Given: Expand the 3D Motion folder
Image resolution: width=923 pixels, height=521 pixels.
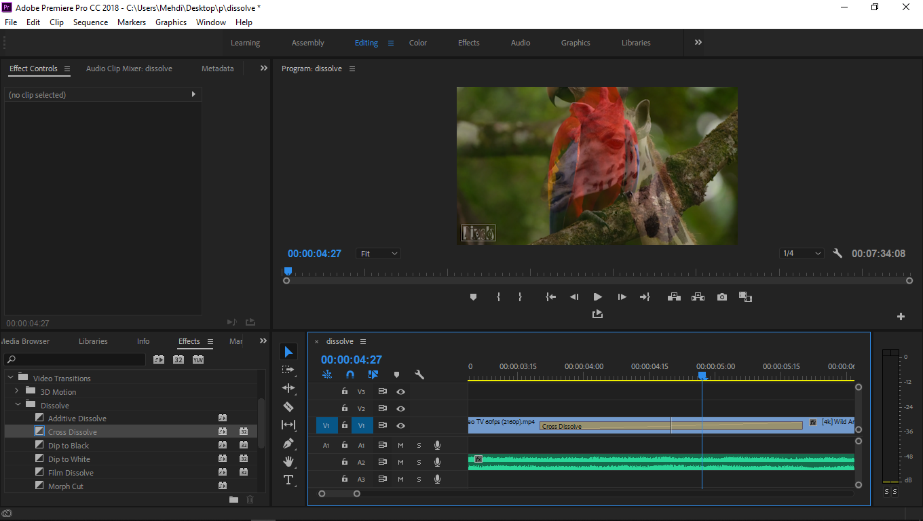Looking at the screenshot, I should click(x=17, y=391).
